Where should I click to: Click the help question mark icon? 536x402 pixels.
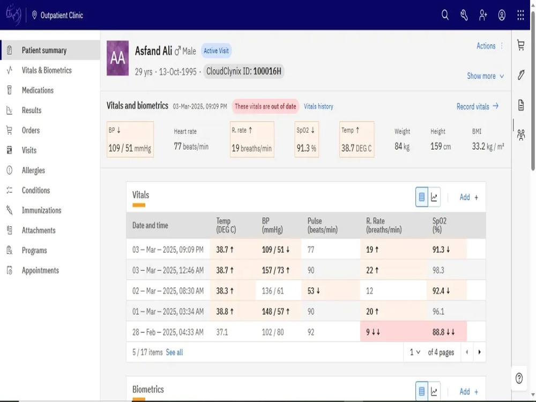(519, 378)
